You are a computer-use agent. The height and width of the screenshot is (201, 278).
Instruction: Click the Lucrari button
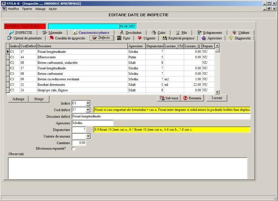217,98
